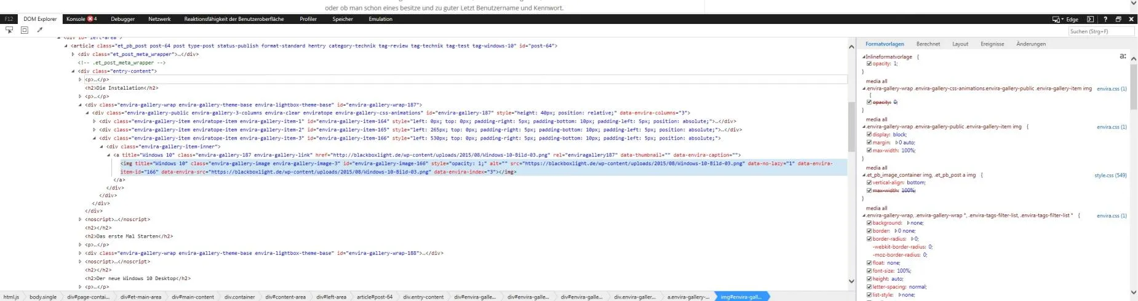Toggle background: none checkbox
Viewport: 1138px width, 301px height.
[869, 222]
